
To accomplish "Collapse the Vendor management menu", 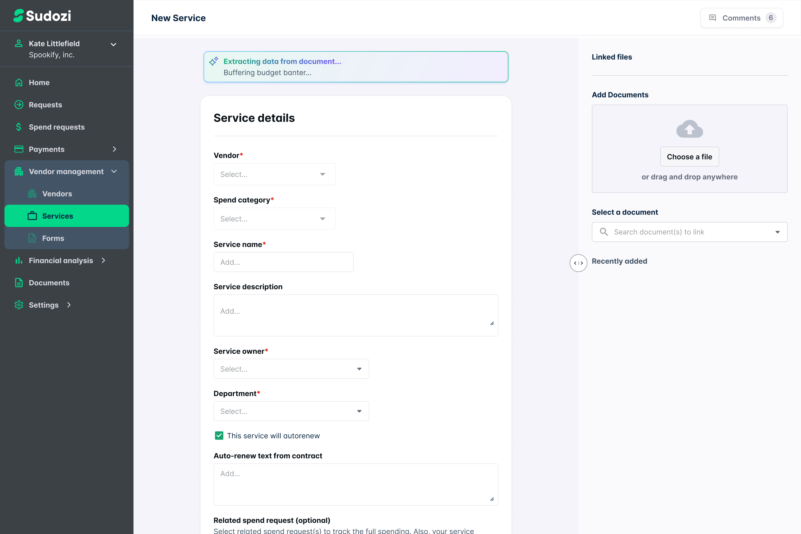I will 114,171.
